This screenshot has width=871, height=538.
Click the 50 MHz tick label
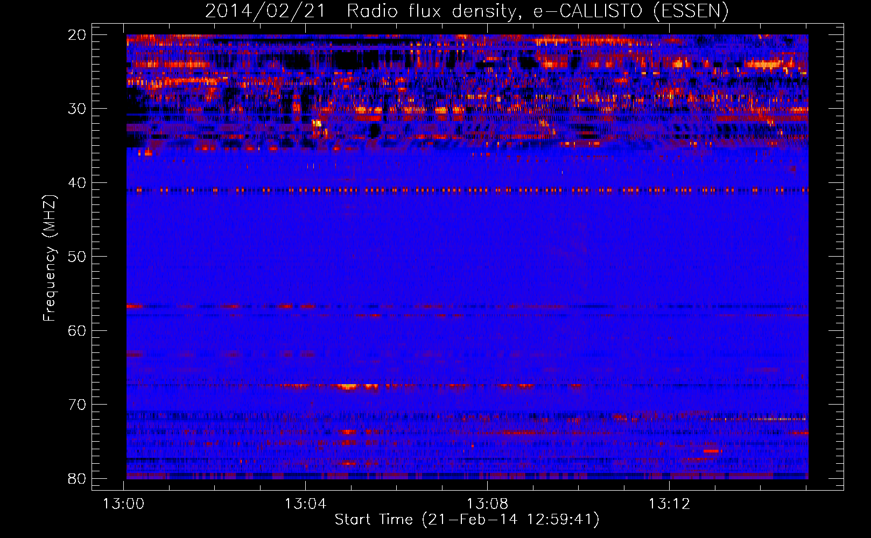[x=78, y=257]
